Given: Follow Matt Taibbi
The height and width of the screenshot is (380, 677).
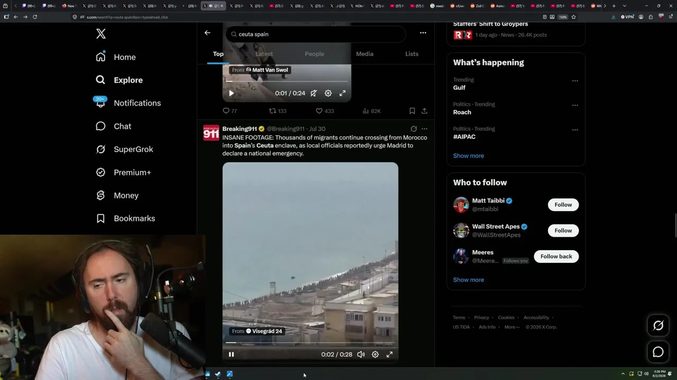Looking at the screenshot, I should (x=563, y=205).
